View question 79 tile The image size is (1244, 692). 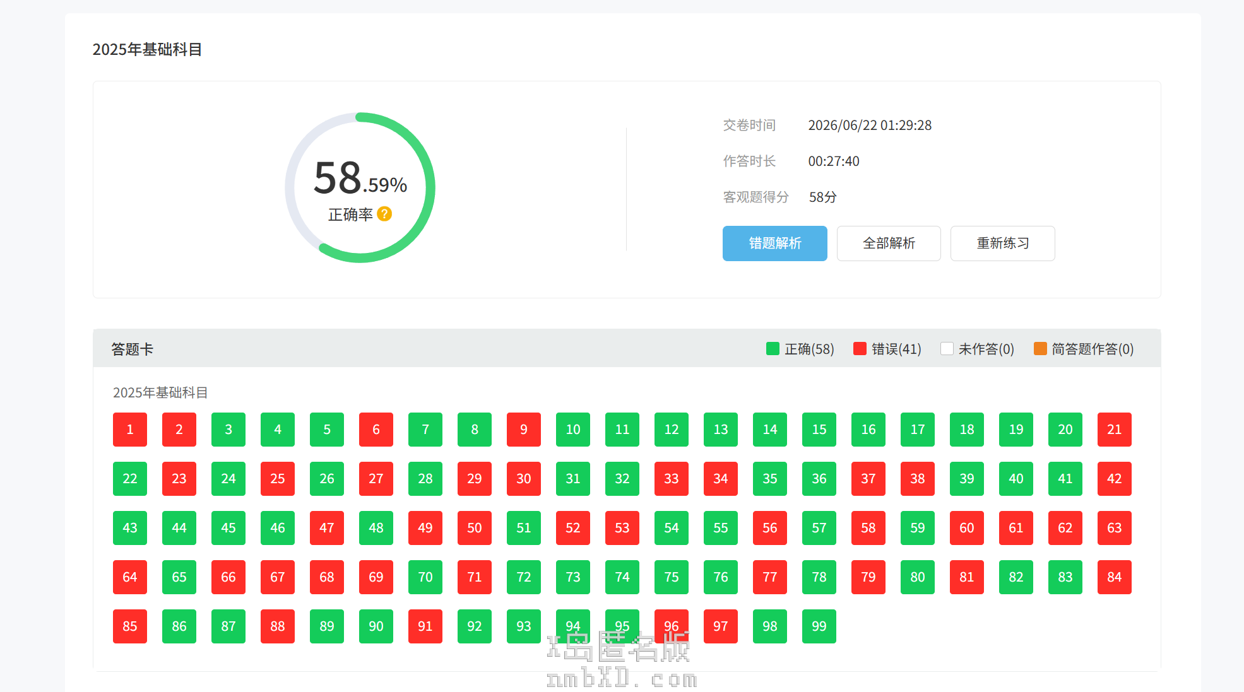click(868, 577)
